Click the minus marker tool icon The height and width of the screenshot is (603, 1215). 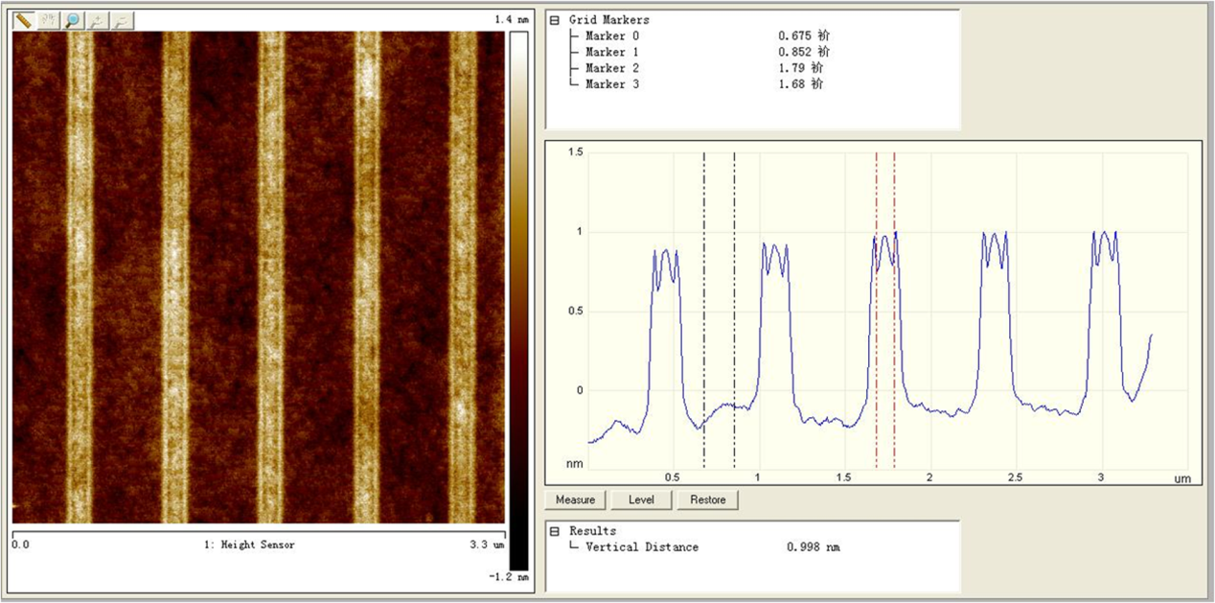pos(122,20)
